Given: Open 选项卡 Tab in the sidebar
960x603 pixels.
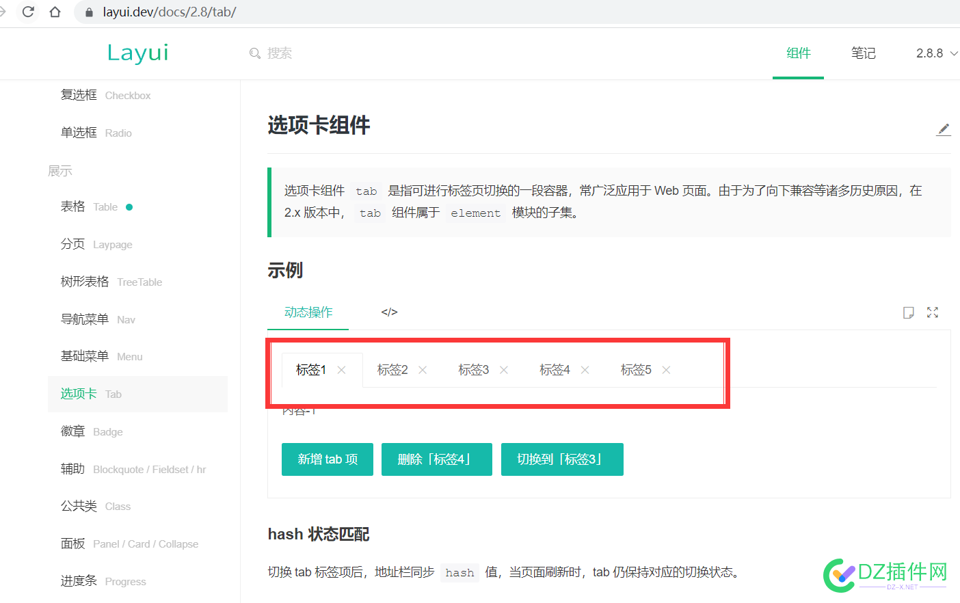Looking at the screenshot, I should click(x=137, y=394).
